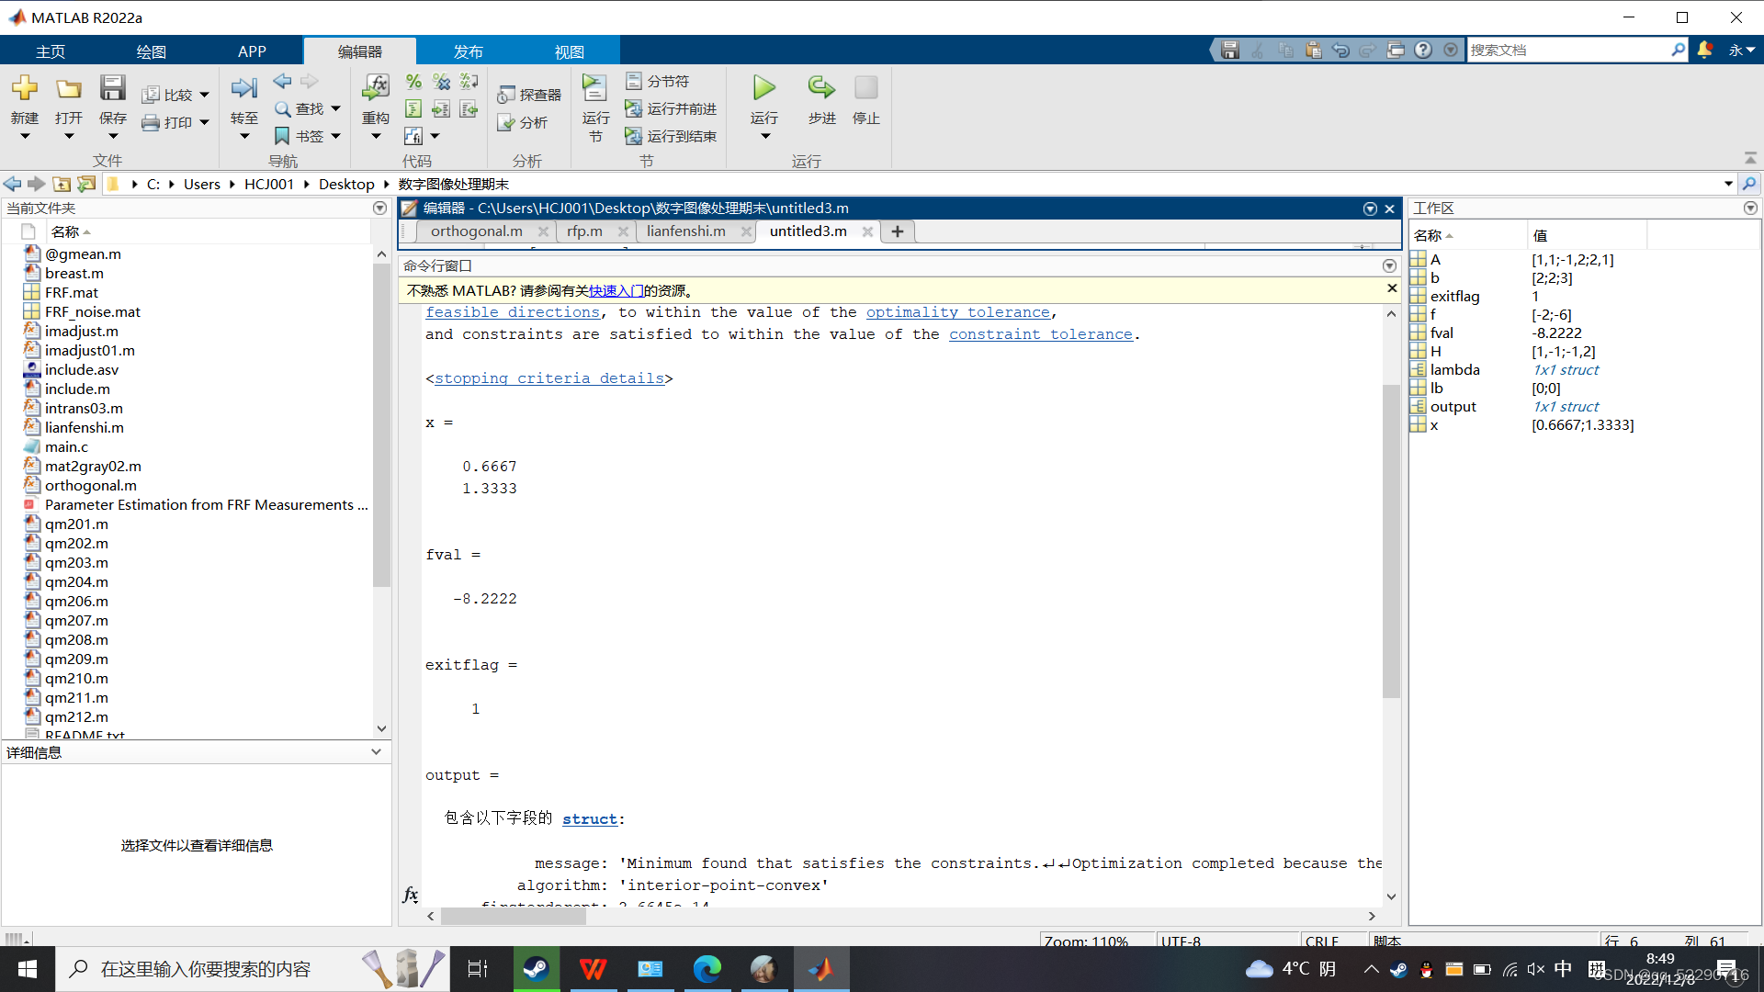Open the 探查器 (Profiler) tool
This screenshot has width=1764, height=992.
pos(529,94)
